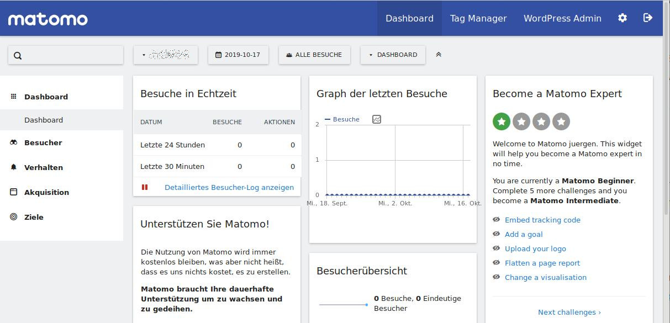Expand the Ziele menu
This screenshot has height=323, width=670.
34,217
